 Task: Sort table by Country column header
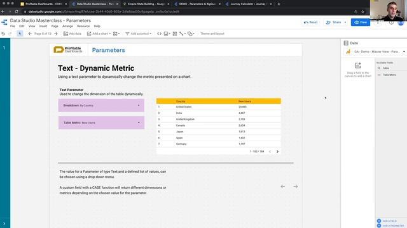click(x=181, y=101)
